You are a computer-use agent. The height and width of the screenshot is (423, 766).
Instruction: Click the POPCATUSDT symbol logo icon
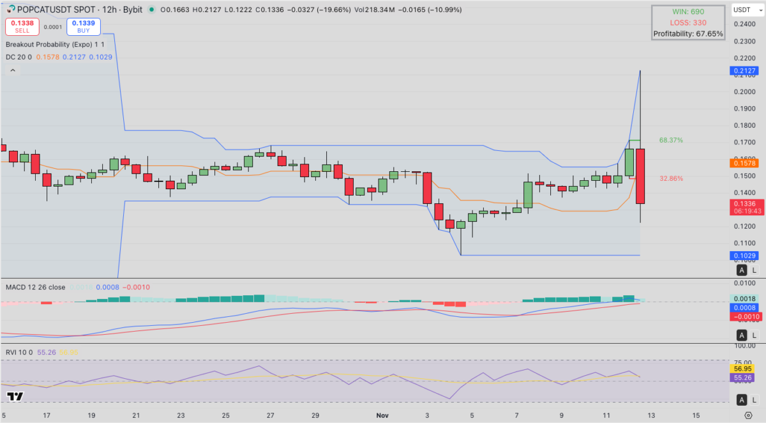(x=11, y=10)
